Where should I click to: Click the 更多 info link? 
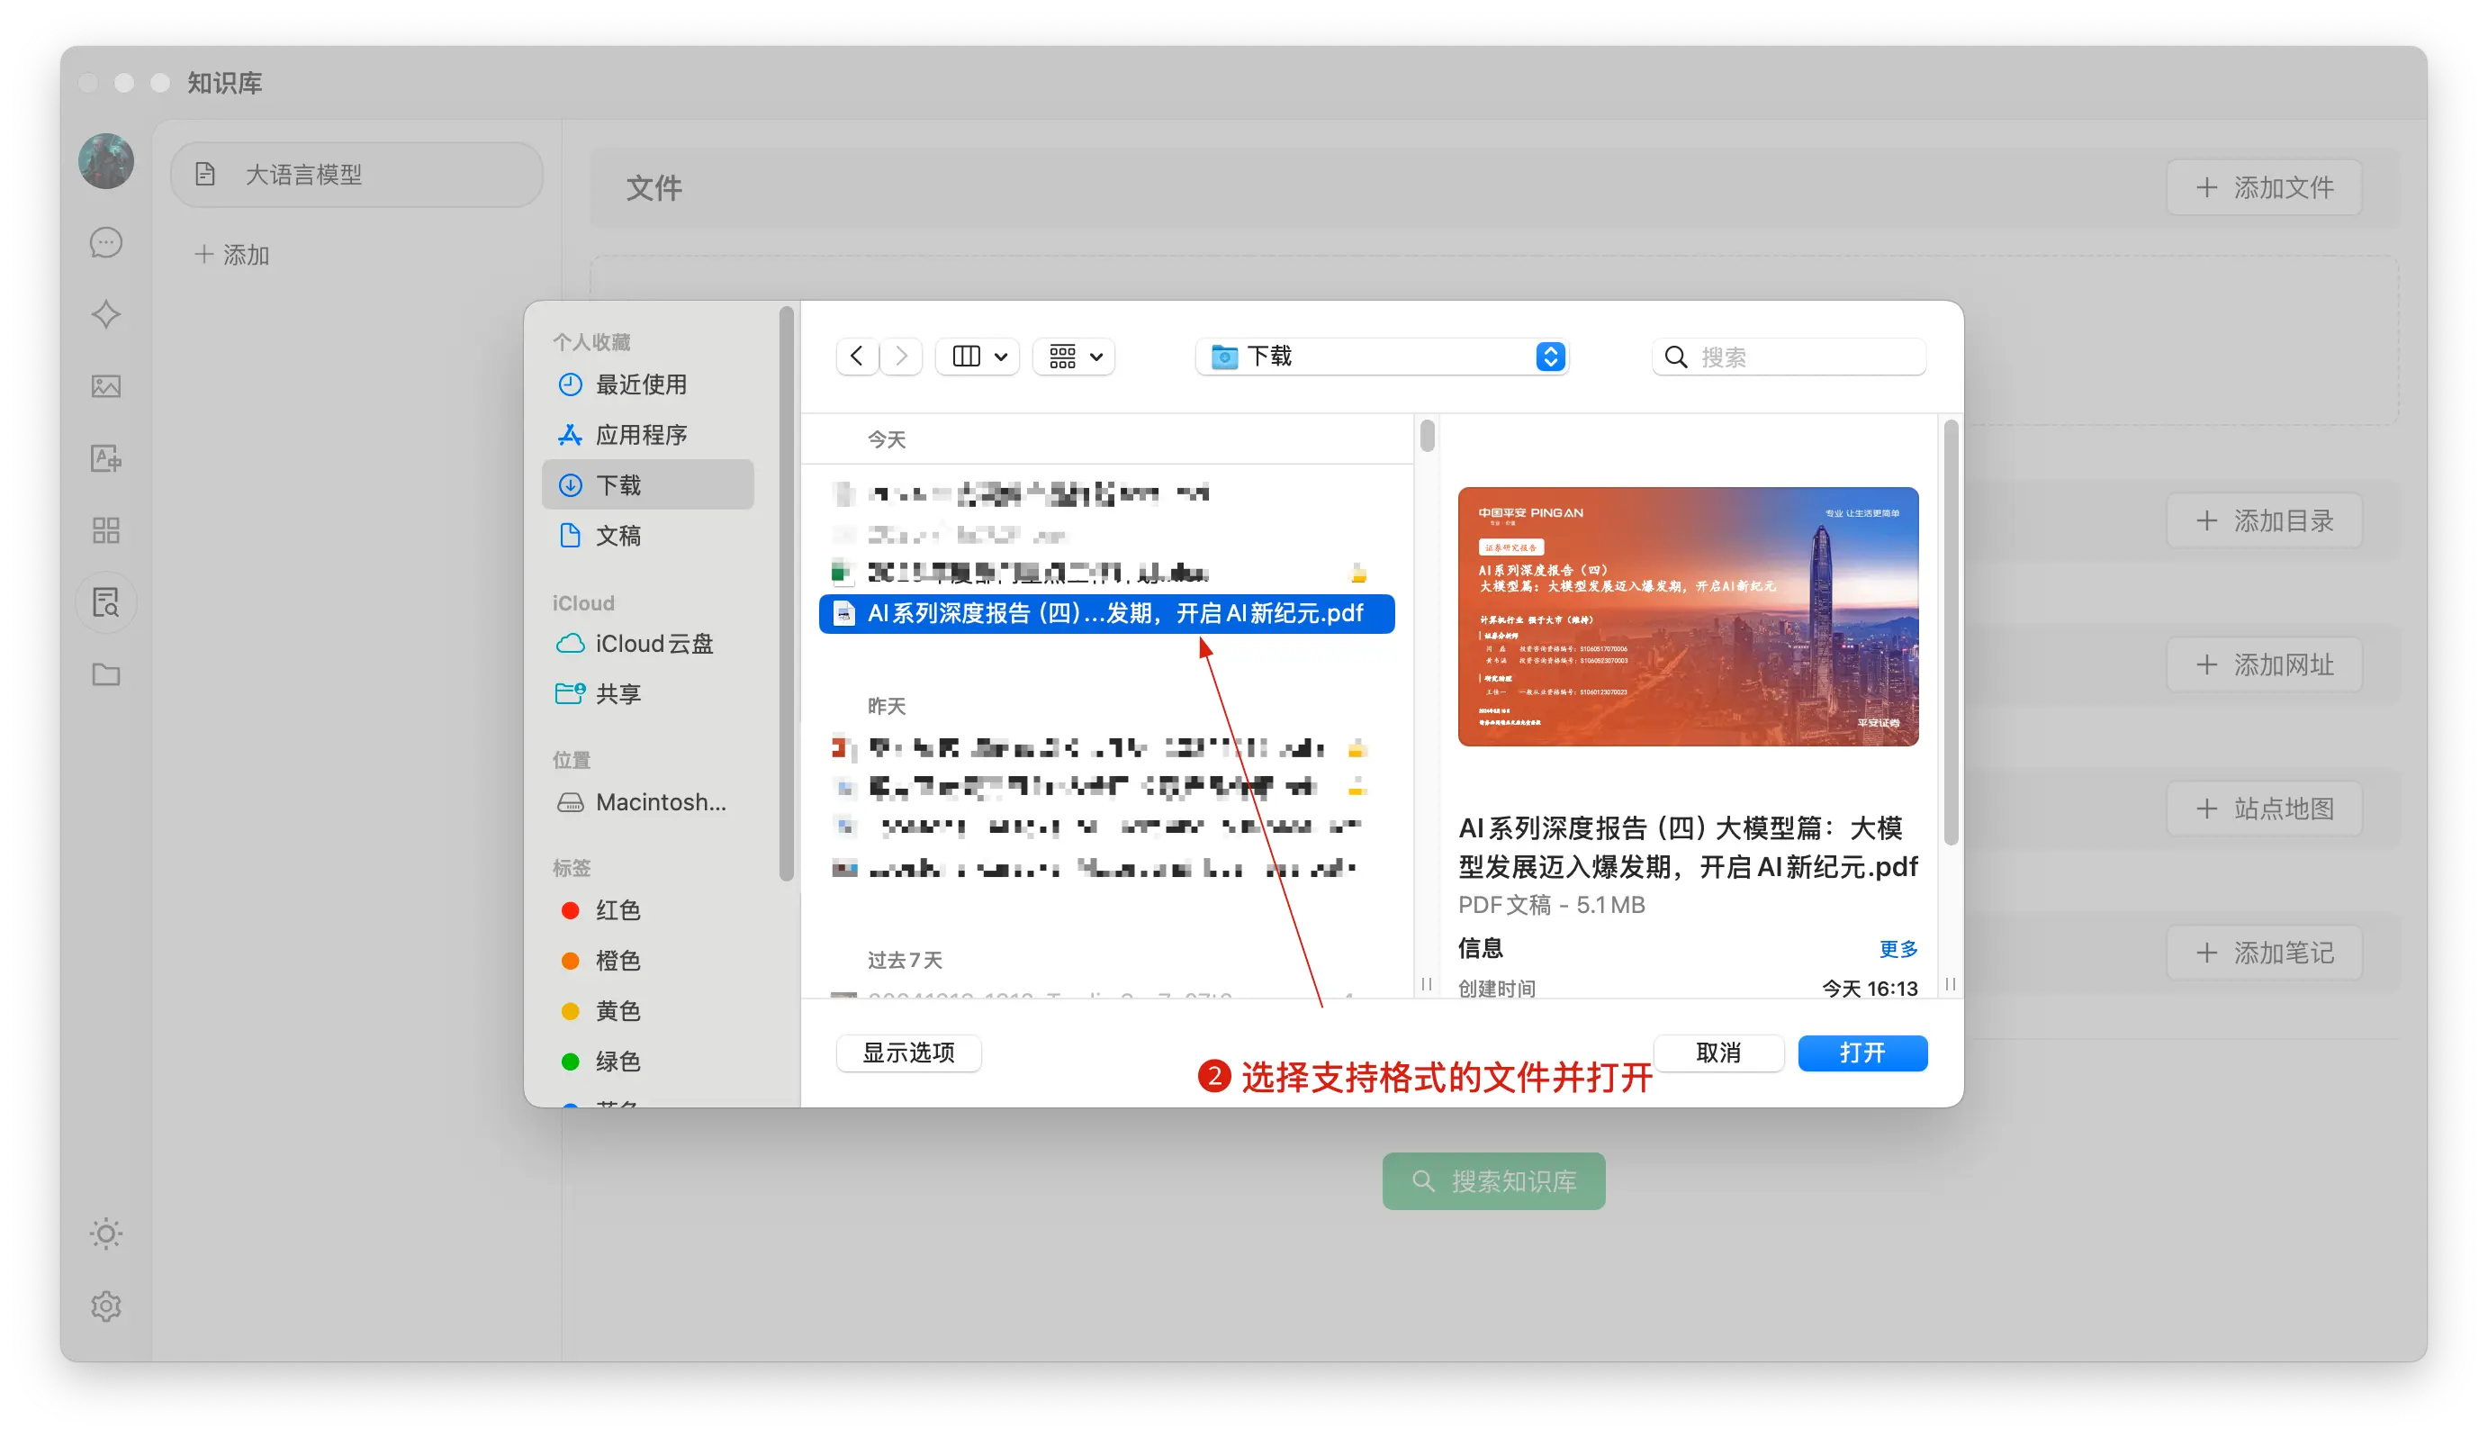click(1898, 948)
